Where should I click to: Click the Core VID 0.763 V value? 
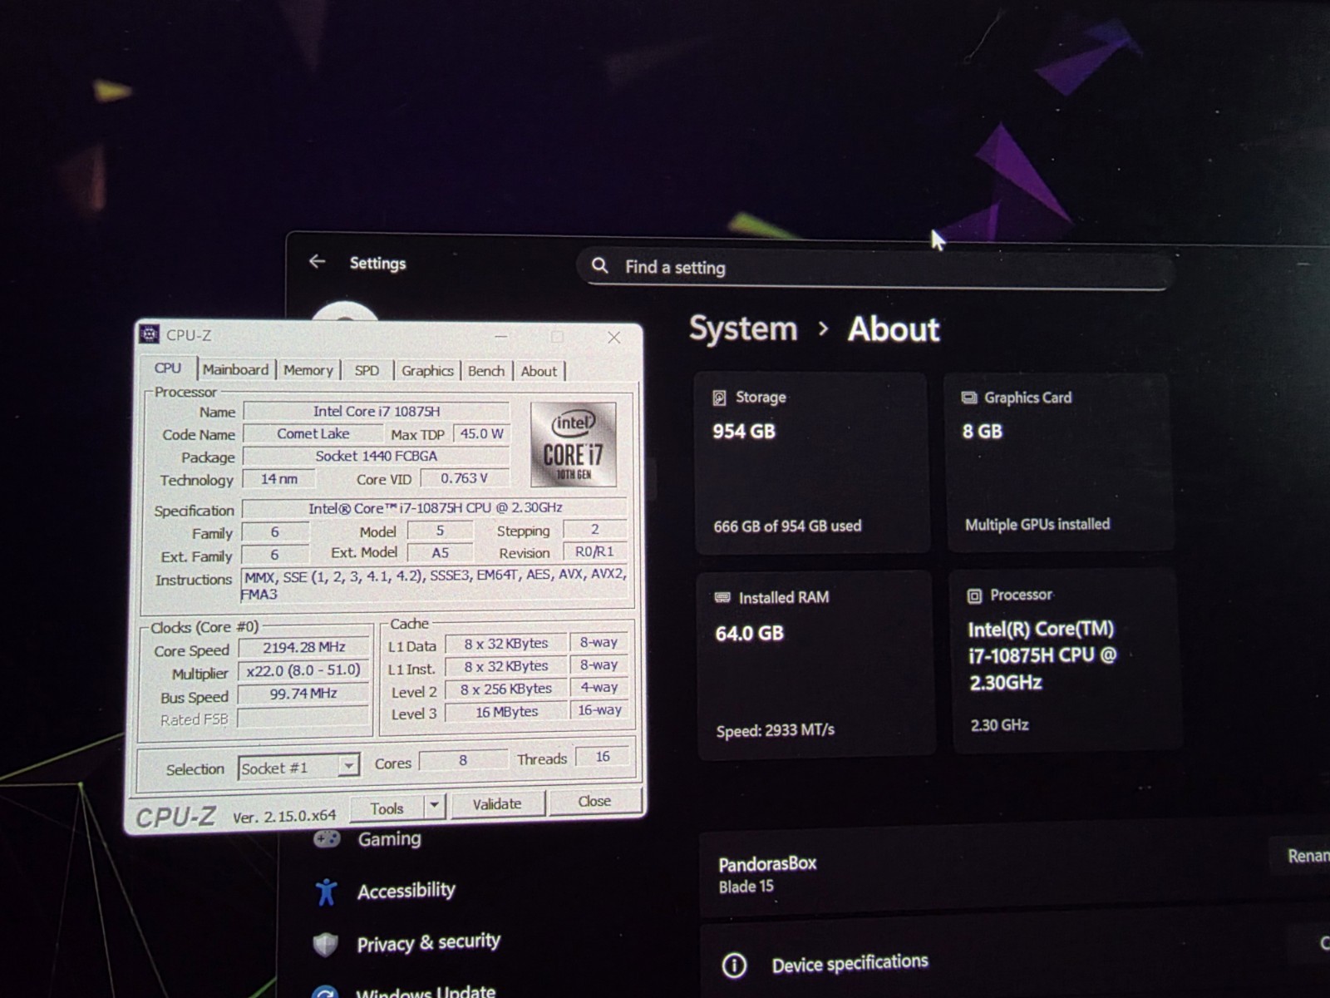click(x=464, y=478)
